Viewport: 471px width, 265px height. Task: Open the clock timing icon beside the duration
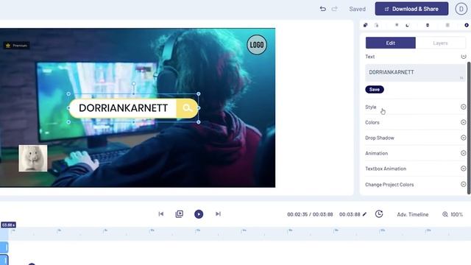[379, 214]
